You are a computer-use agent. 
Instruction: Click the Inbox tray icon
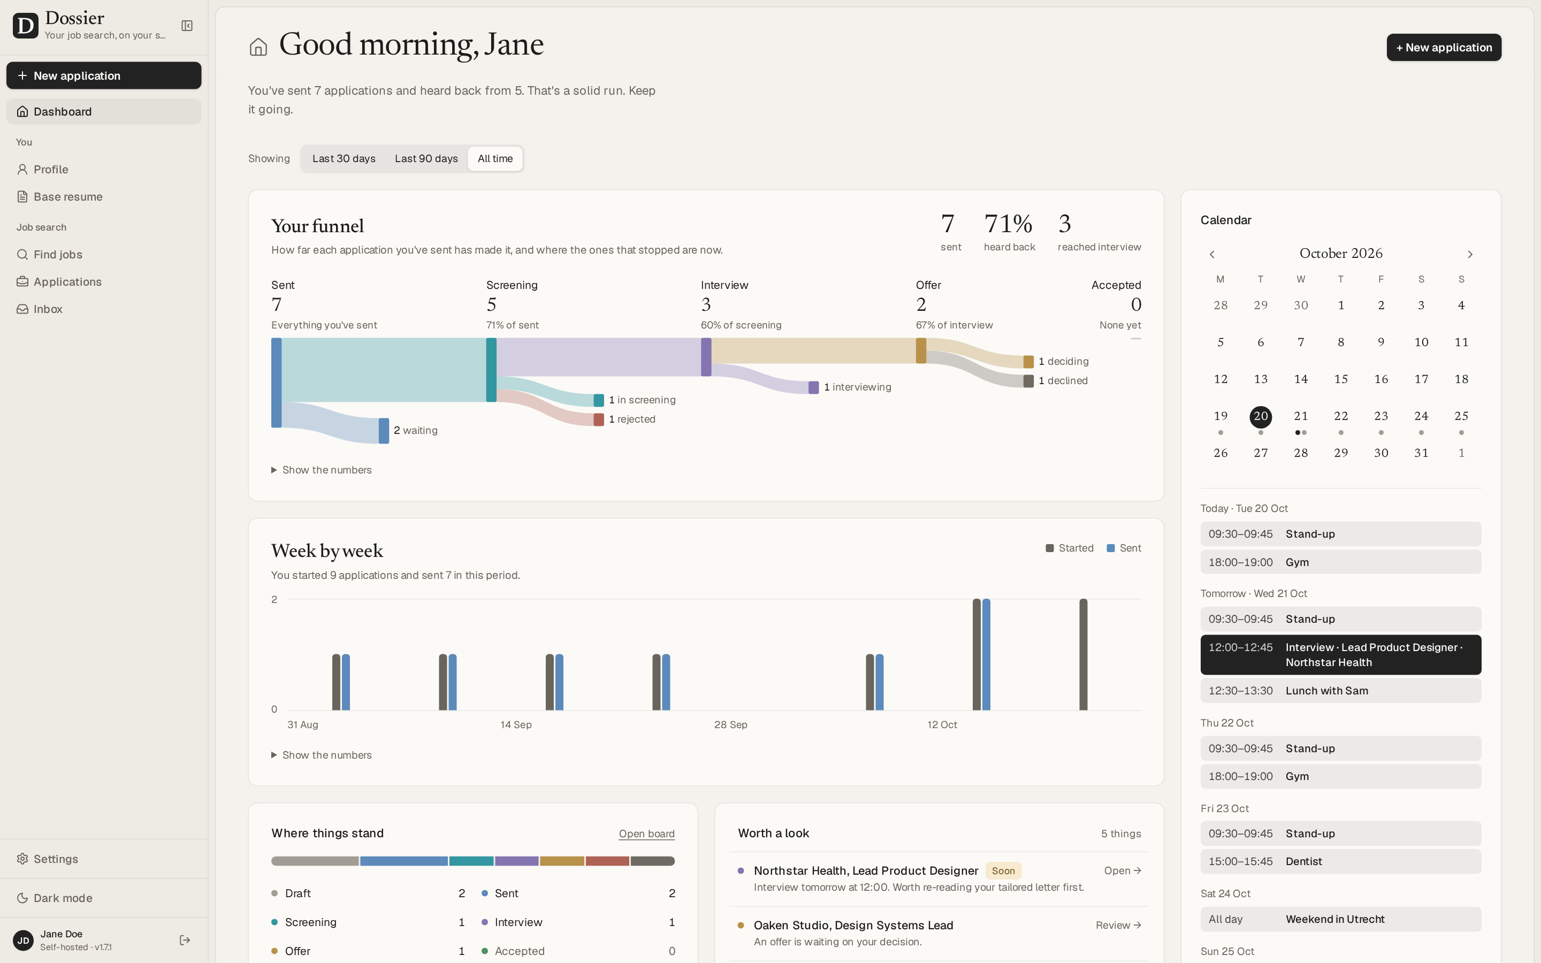pyautogui.click(x=22, y=309)
